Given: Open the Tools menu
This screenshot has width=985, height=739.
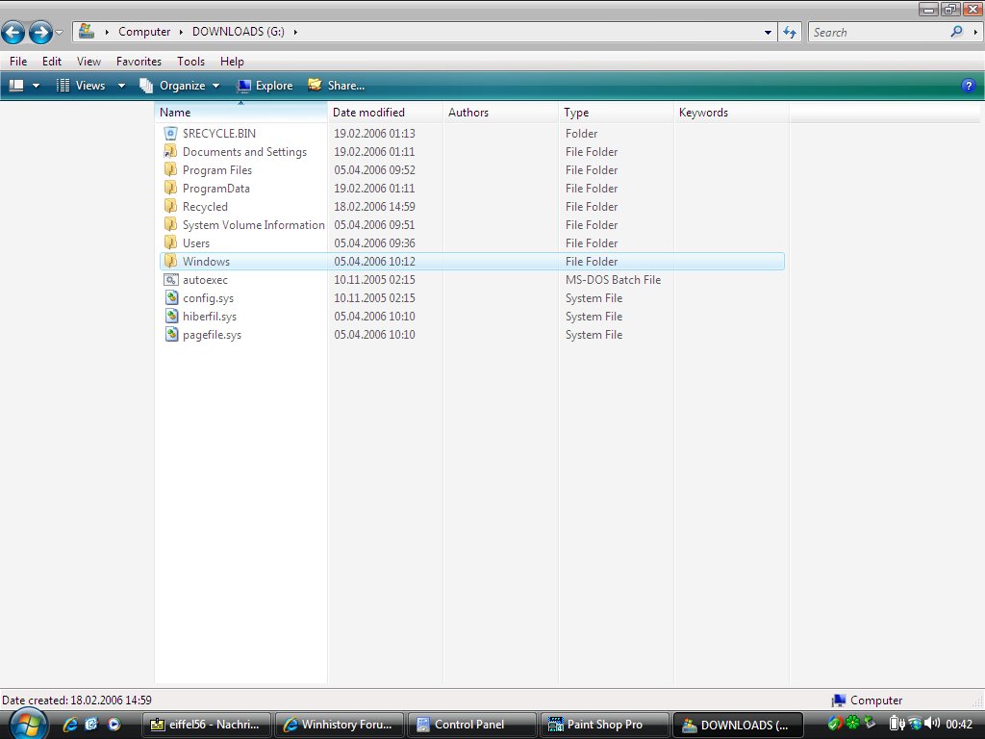Looking at the screenshot, I should [x=190, y=61].
